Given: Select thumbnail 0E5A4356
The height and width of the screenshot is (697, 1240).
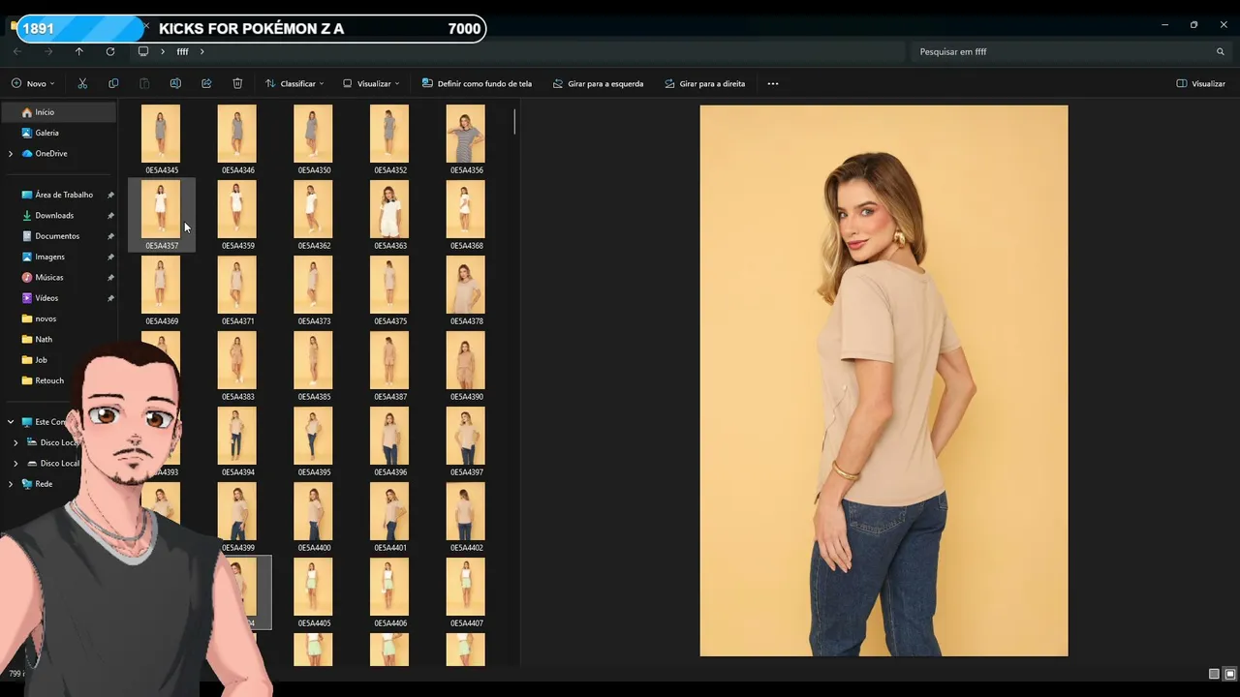Looking at the screenshot, I should point(466,134).
